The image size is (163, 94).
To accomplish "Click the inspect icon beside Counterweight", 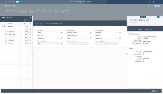I will tap(90, 38).
